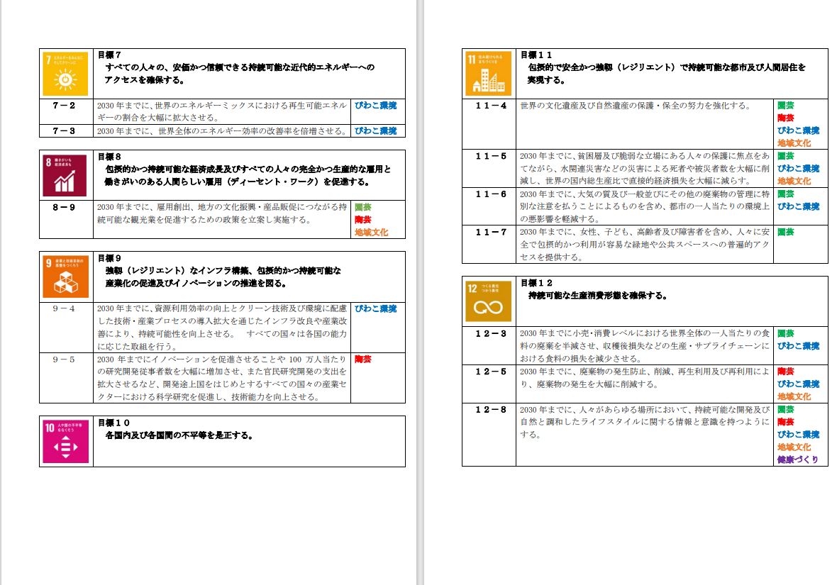This screenshot has height=585, width=837.
Task: Select the 11−7 target number cell
Action: [491, 232]
